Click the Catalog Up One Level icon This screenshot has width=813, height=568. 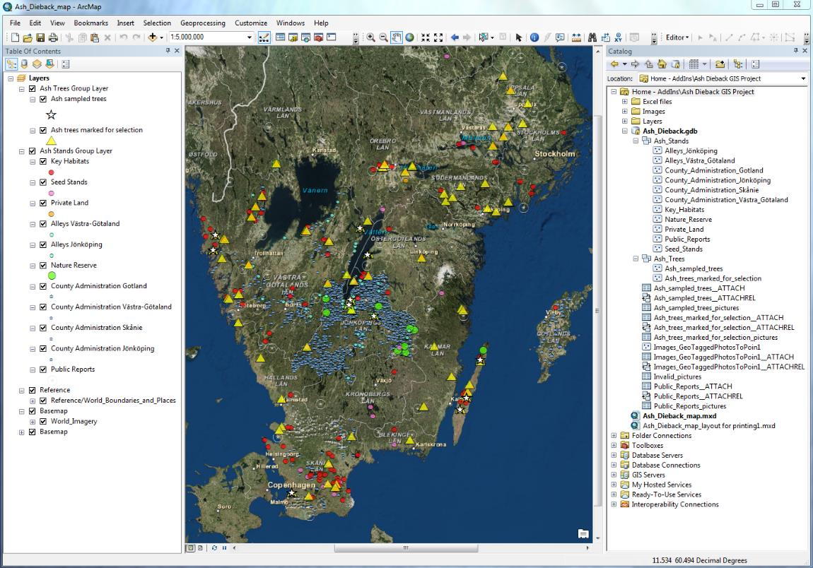[x=649, y=64]
